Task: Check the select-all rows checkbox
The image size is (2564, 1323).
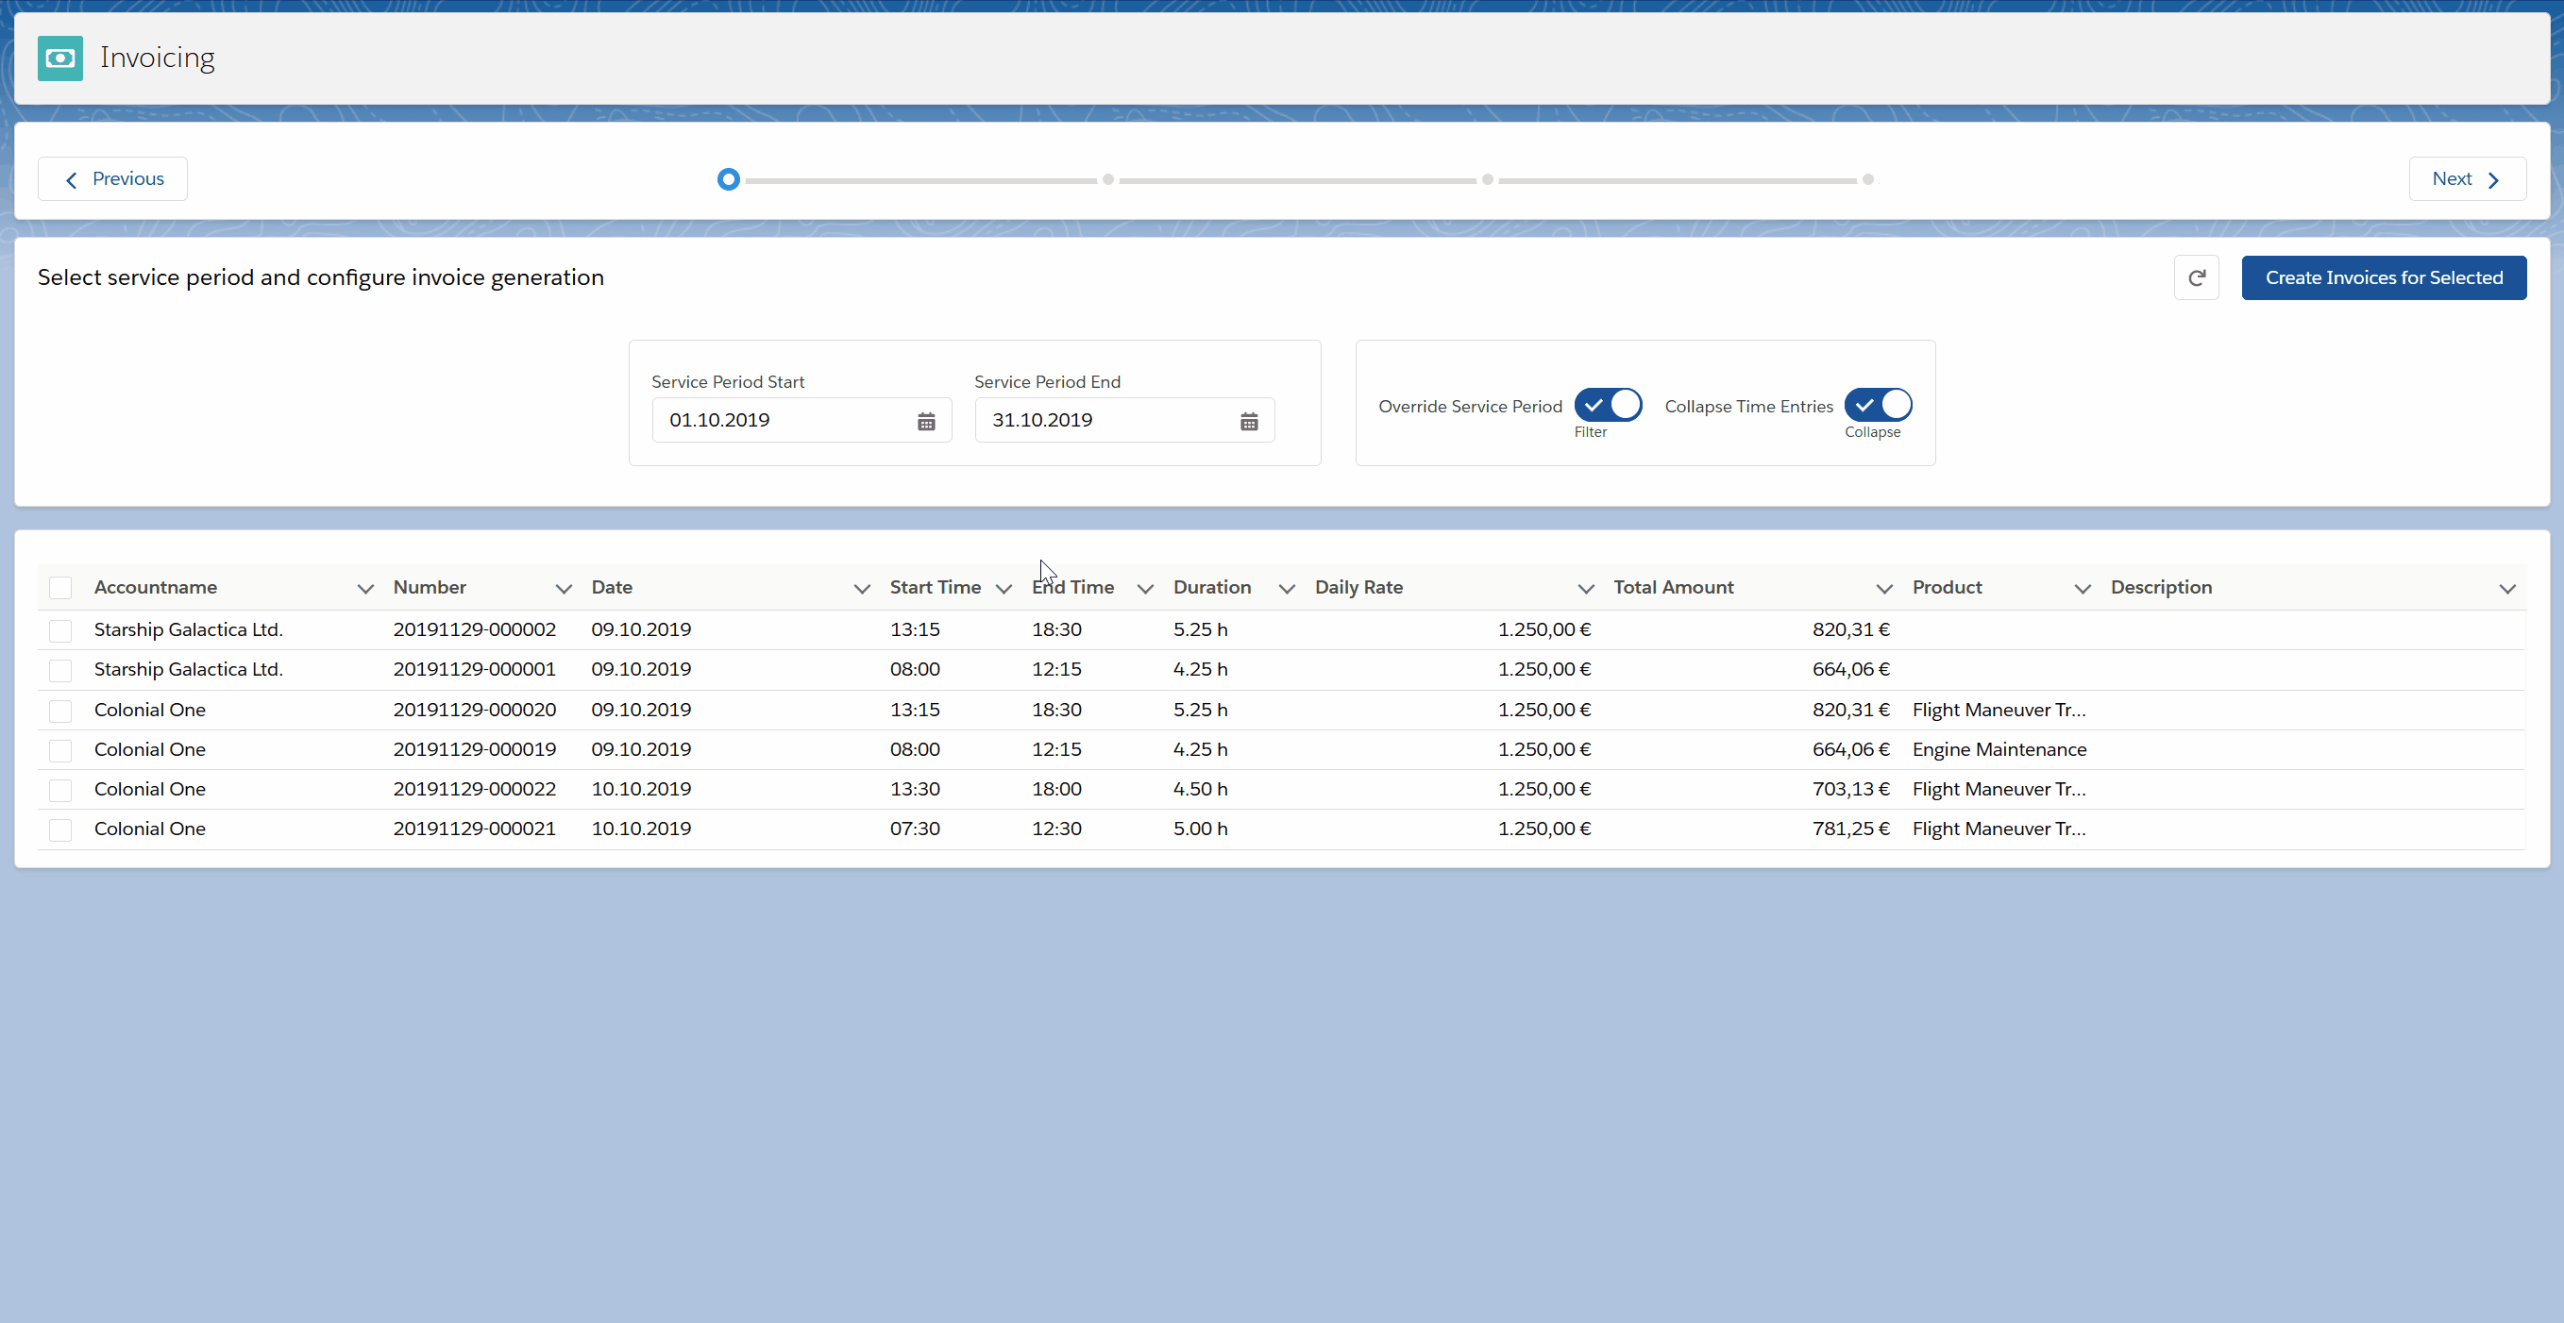Action: [60, 588]
